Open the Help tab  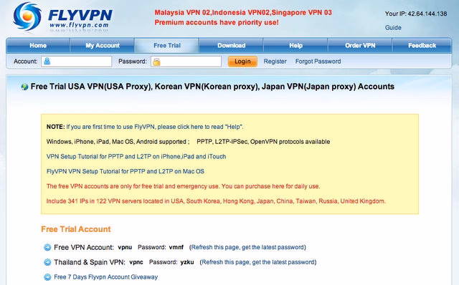tap(295, 45)
